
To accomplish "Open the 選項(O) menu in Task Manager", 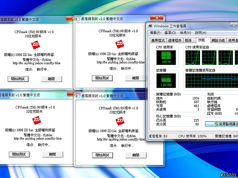I will [170, 33].
